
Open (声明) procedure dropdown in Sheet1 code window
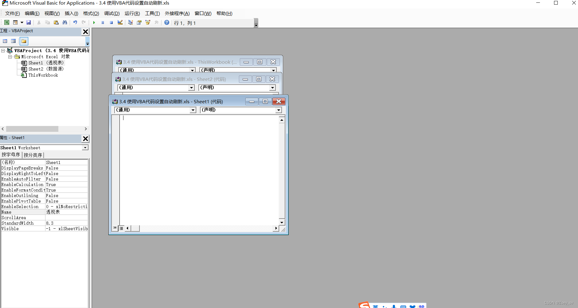[x=279, y=110]
